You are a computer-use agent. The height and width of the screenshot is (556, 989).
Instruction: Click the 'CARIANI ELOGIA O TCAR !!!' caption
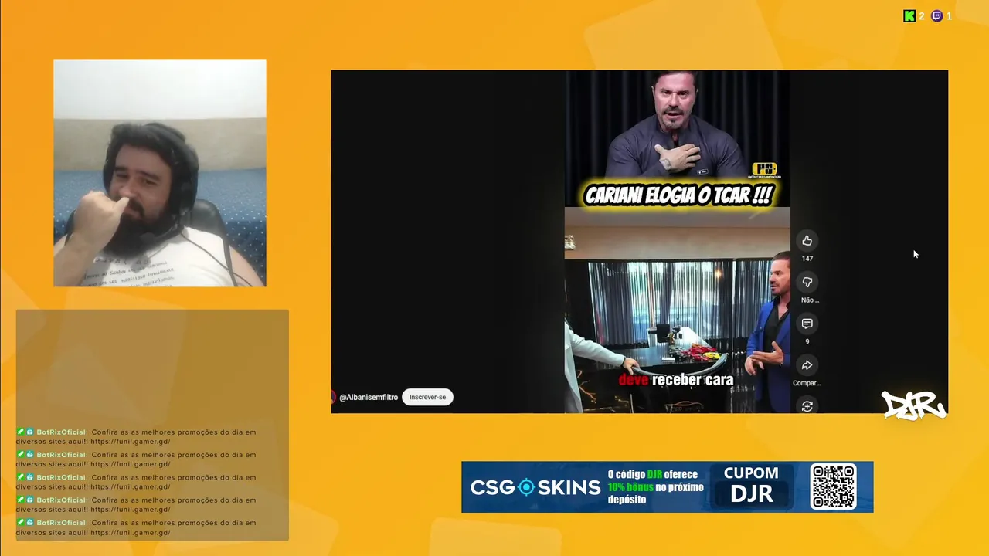[678, 195]
